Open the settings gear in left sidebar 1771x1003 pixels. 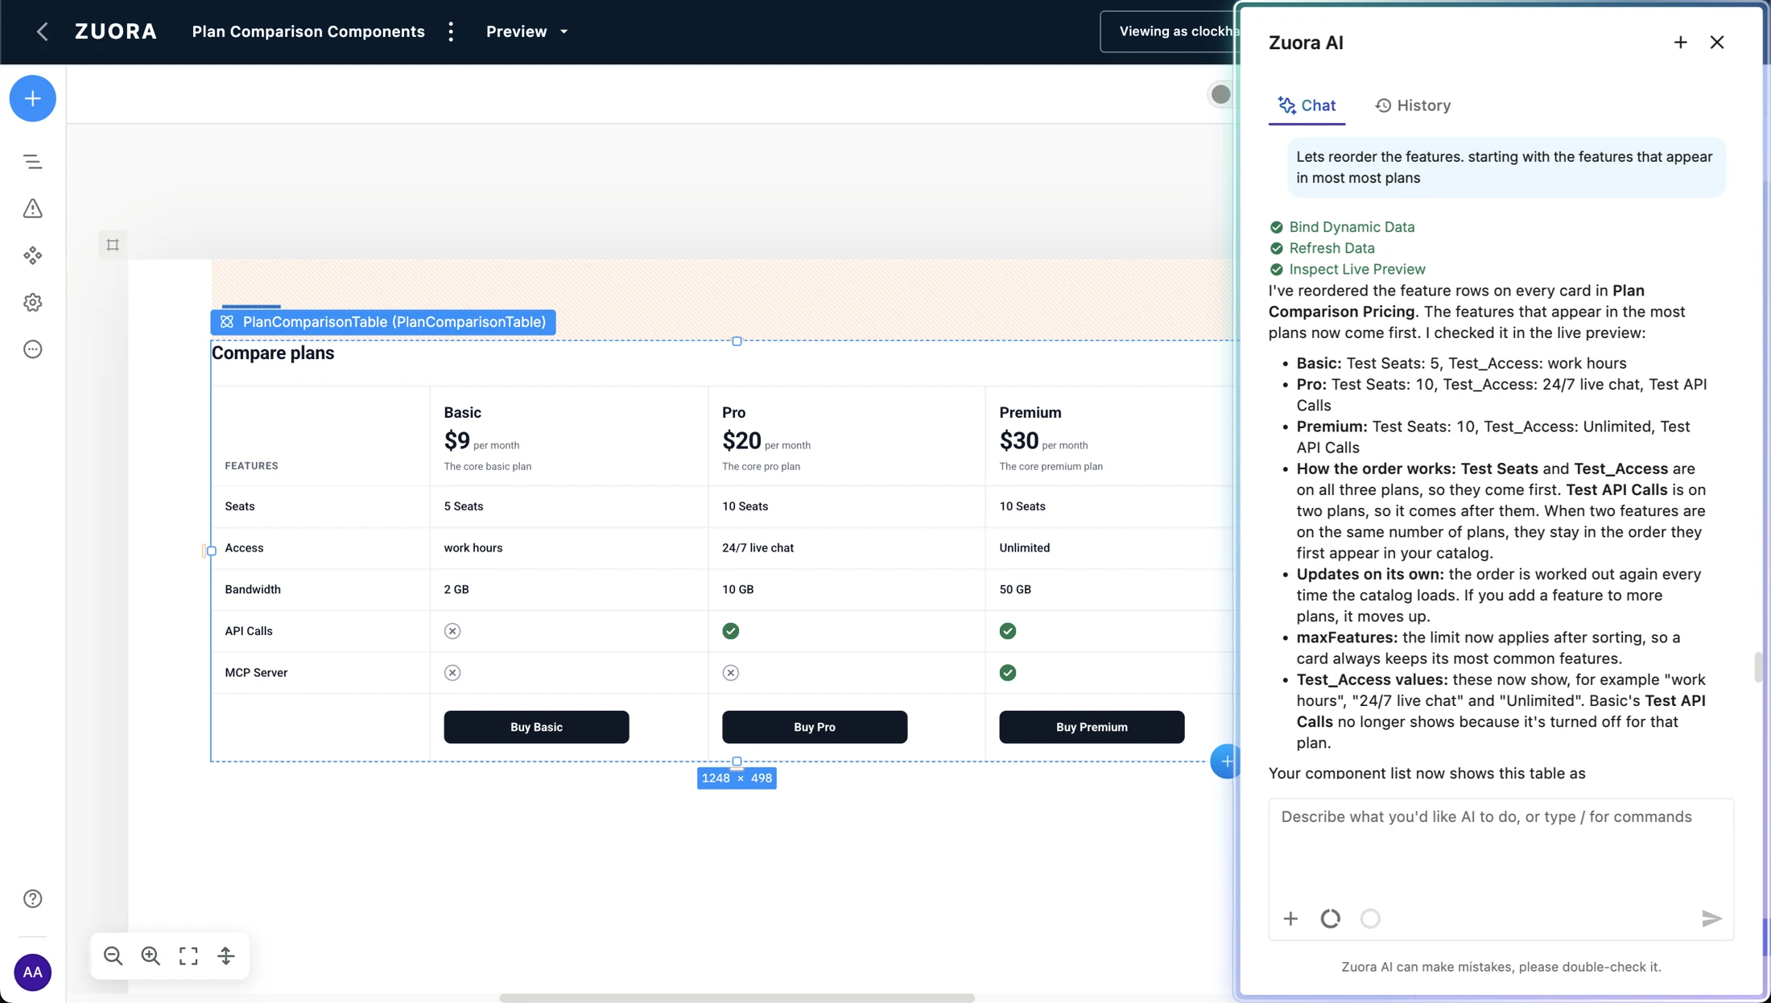pos(32,302)
